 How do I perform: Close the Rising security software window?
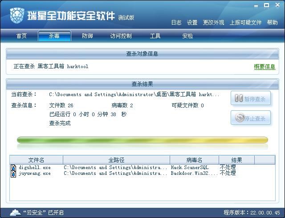tap(277, 5)
